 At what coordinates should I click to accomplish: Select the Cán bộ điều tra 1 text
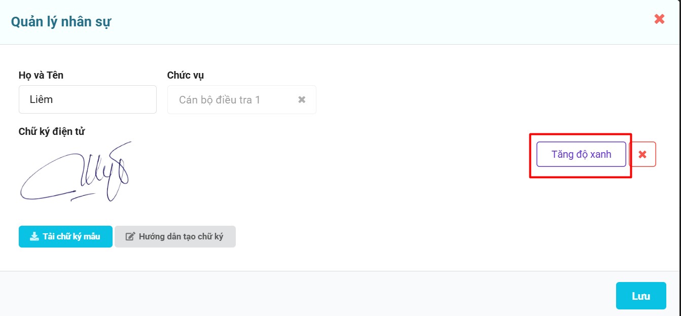(219, 100)
